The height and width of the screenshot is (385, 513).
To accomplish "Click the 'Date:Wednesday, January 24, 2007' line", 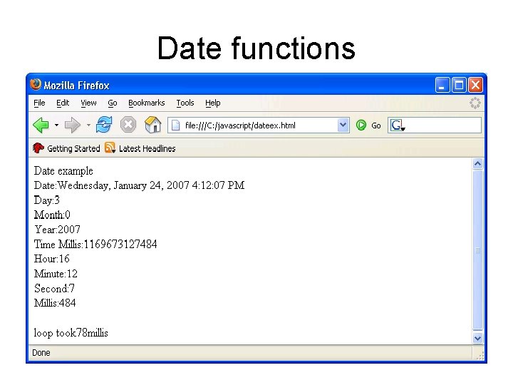I will (x=140, y=185).
